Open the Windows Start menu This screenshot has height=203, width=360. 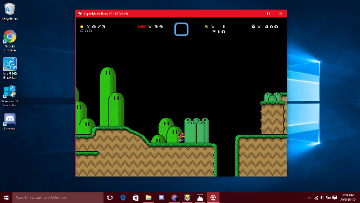[6, 198]
